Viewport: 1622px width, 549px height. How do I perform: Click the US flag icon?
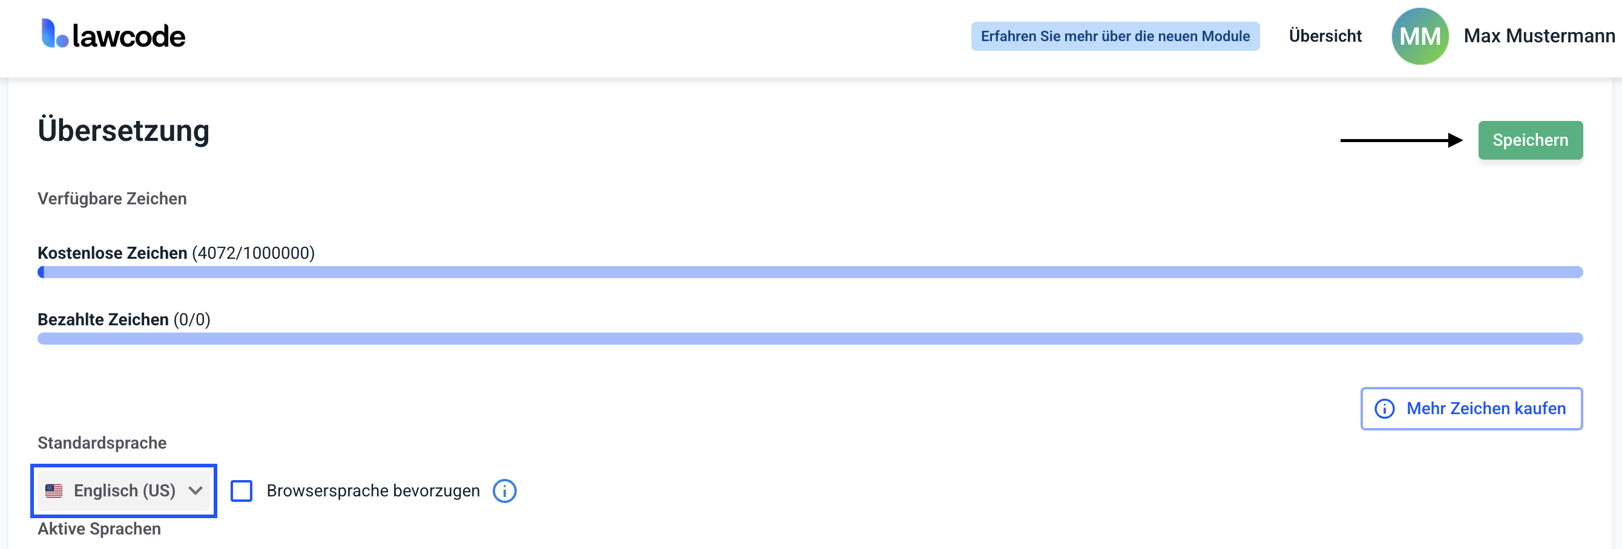tap(54, 491)
